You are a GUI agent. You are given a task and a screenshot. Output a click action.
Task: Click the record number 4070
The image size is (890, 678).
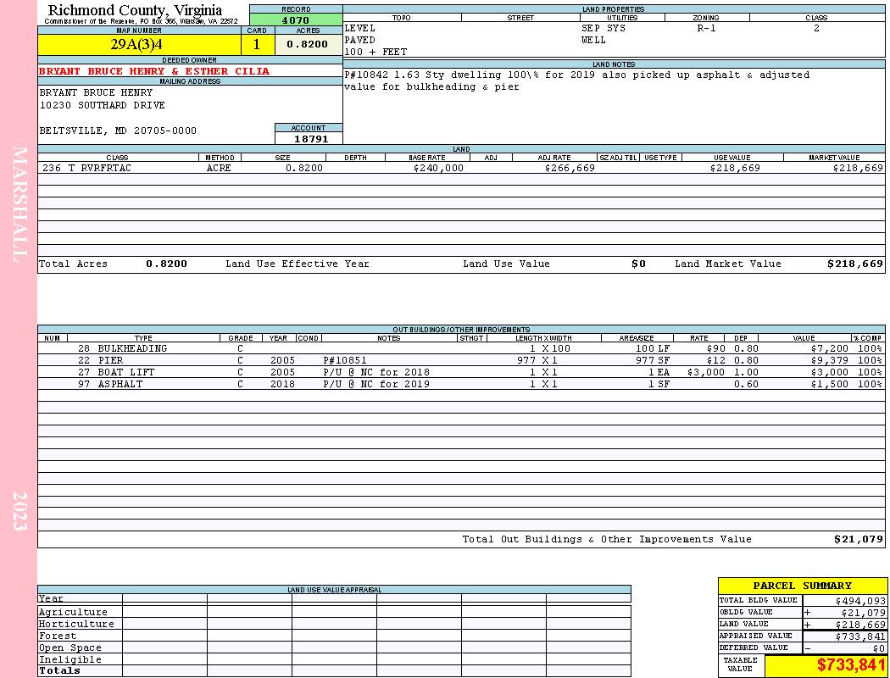[x=296, y=19]
